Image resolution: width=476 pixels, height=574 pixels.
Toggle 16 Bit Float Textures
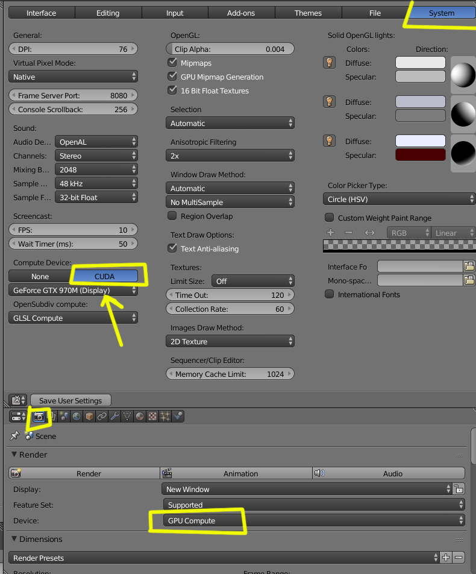tap(172, 90)
